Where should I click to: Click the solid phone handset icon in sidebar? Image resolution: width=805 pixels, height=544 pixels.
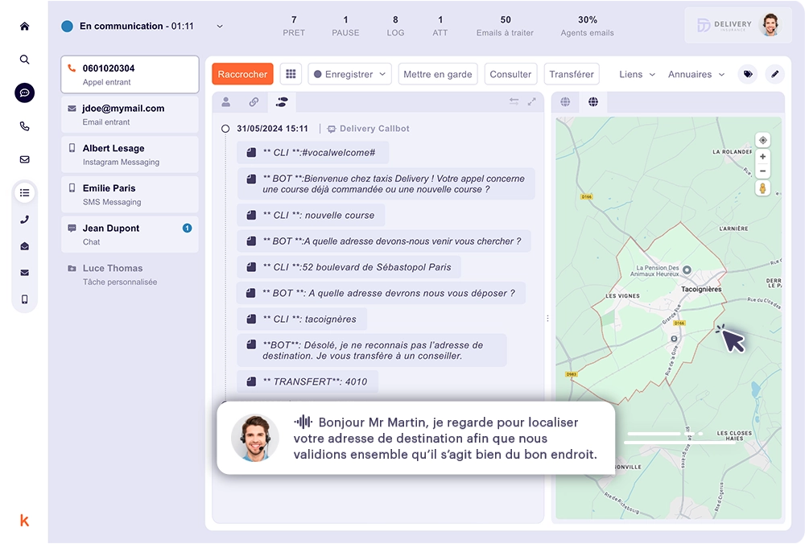coord(24,220)
